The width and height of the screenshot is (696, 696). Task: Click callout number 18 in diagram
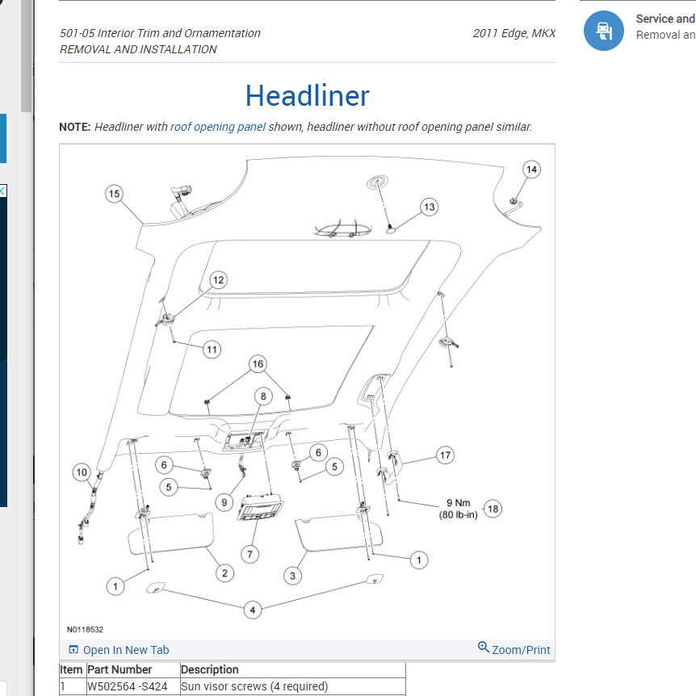493,509
